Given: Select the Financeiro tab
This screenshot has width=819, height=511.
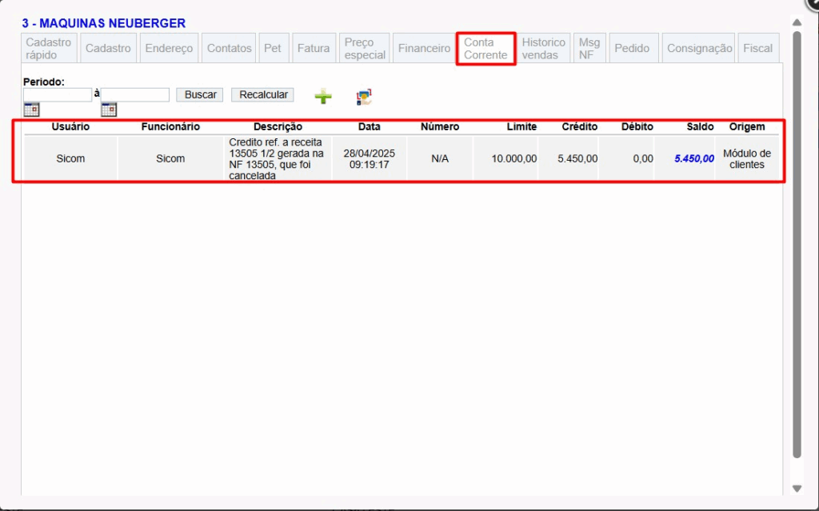Looking at the screenshot, I should pyautogui.click(x=424, y=48).
